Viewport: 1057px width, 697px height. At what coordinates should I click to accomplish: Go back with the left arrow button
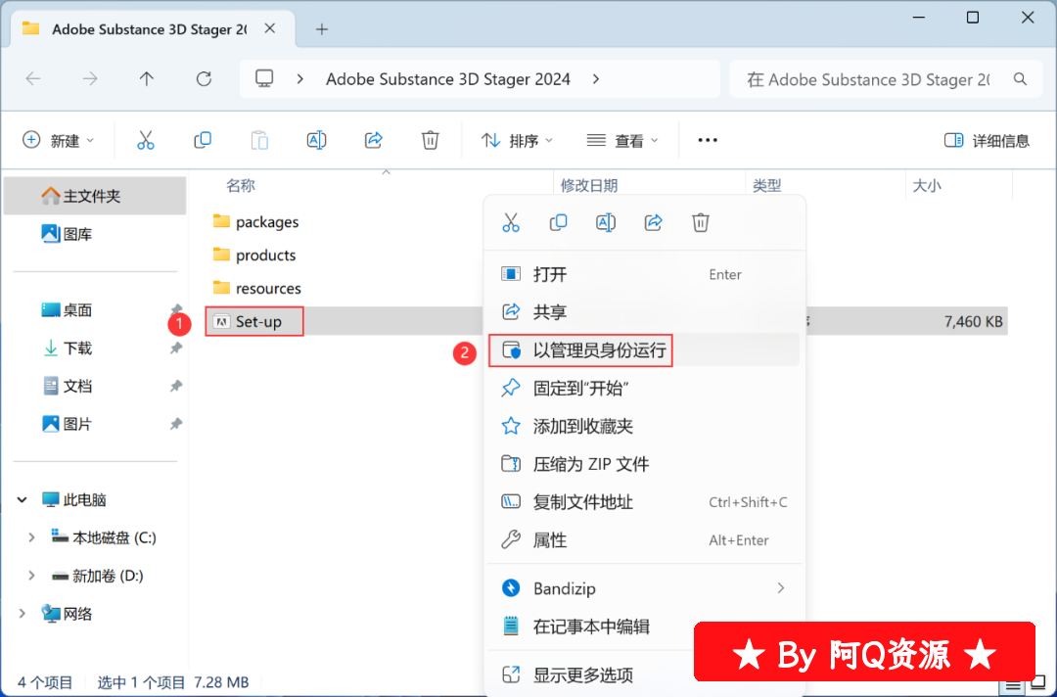(33, 79)
